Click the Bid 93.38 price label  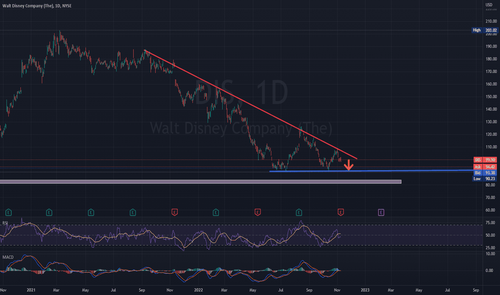[x=486, y=173]
